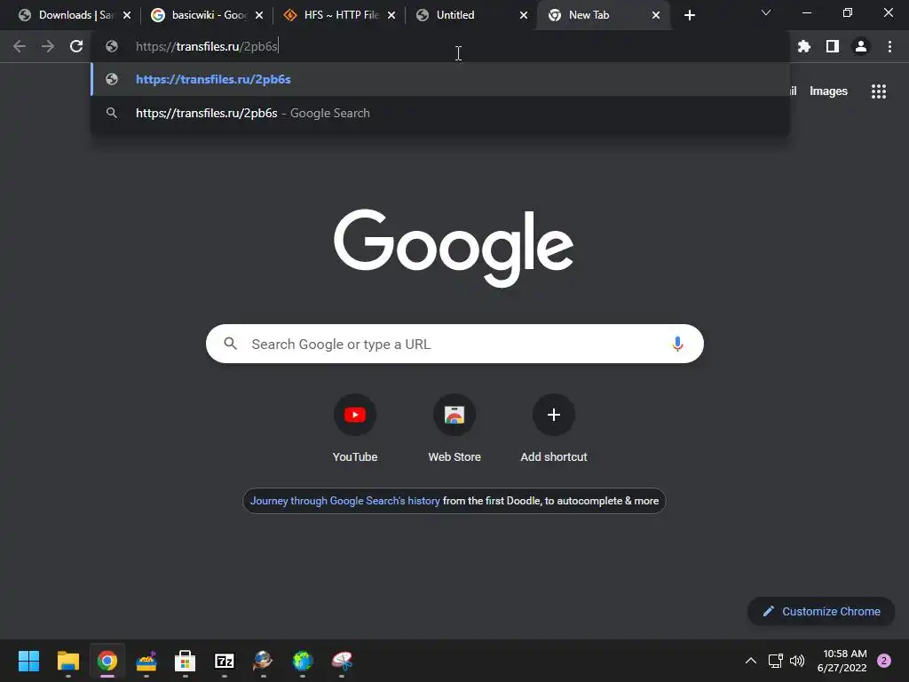Open the clock showing 10:58 AM
Image resolution: width=909 pixels, height=682 pixels.
pyautogui.click(x=842, y=661)
